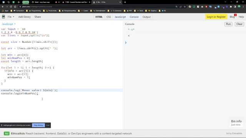The height and width of the screenshot is (138, 246).
Task: Click the green circular extension icon
Action: click(194, 7)
